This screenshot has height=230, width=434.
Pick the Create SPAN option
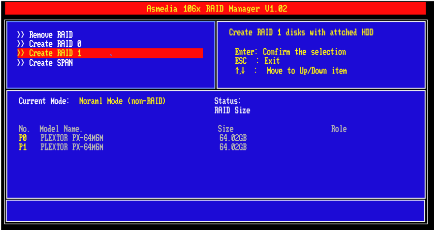pyautogui.click(x=45, y=63)
